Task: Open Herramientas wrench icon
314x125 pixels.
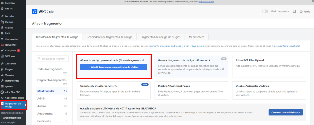Action: (x=2, y=81)
